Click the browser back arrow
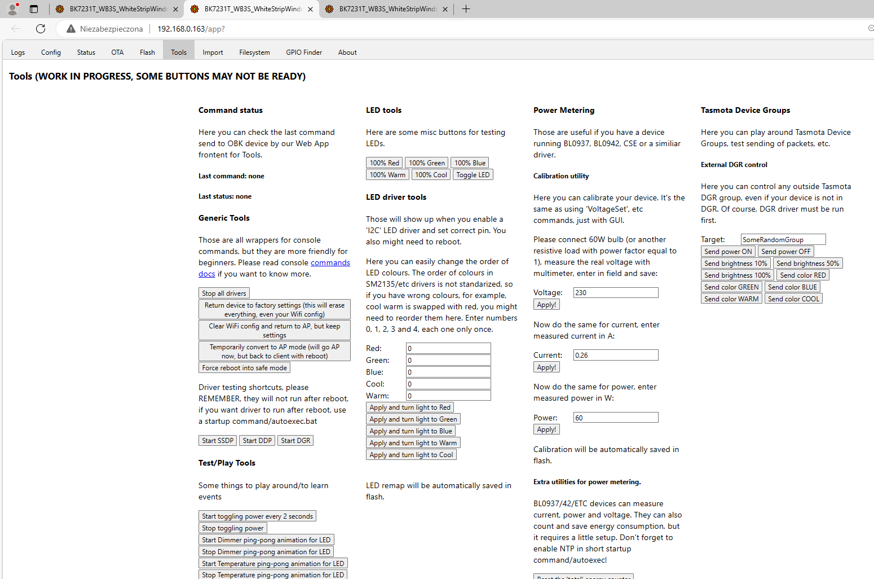Viewport: 874px width, 579px height. pyautogui.click(x=16, y=29)
